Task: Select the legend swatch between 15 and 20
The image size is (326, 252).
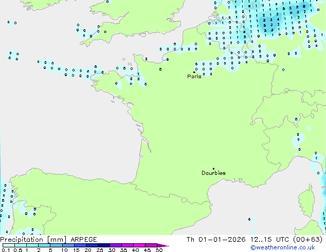Action: coord(80,245)
